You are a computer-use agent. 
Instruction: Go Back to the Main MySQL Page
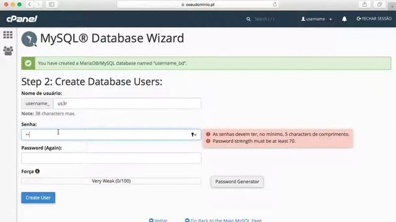(x=223, y=220)
